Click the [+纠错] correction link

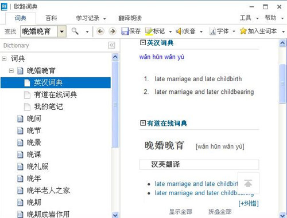[249, 203]
